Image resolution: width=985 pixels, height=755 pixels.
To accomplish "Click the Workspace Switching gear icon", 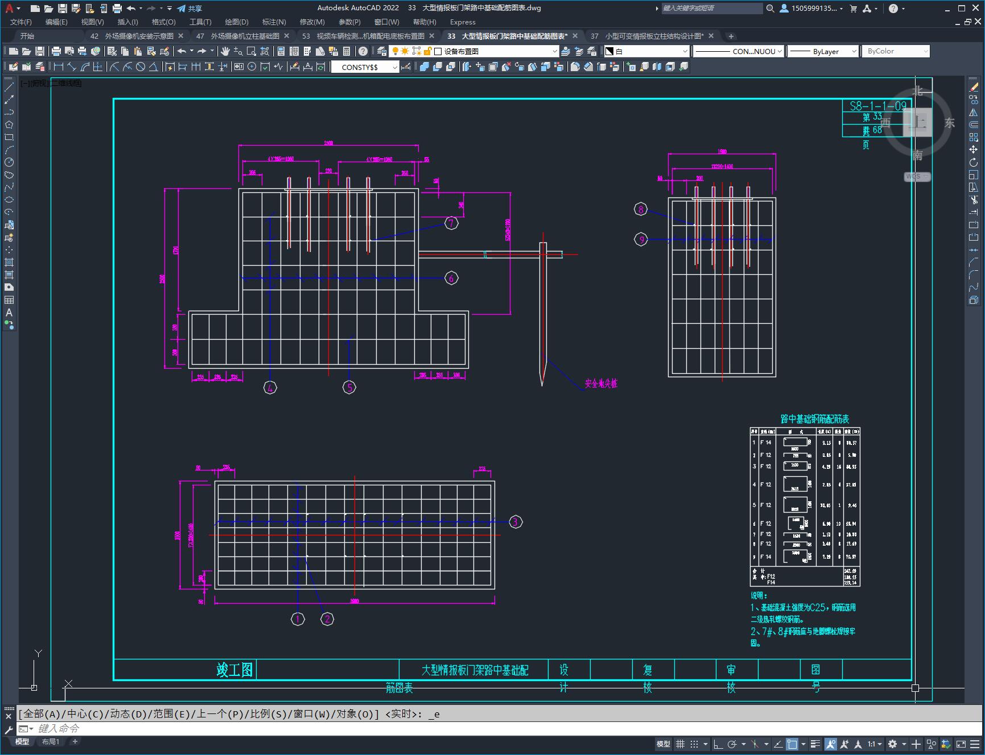I will point(892,744).
